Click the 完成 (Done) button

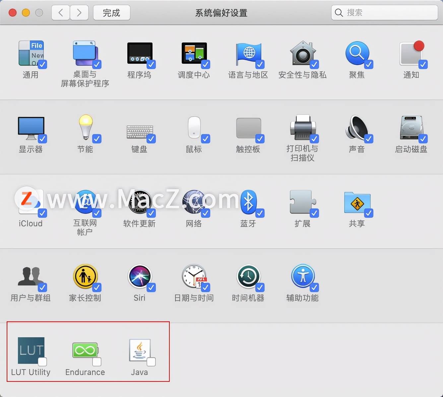[111, 13]
